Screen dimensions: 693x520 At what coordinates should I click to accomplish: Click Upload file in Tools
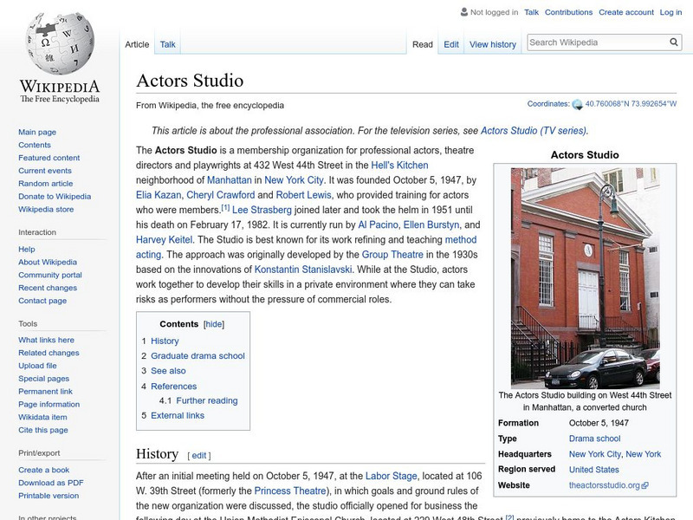[x=37, y=366]
